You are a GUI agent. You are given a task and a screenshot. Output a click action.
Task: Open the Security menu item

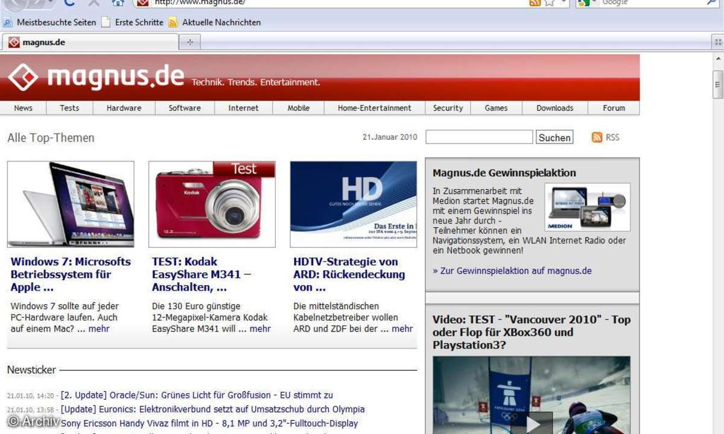pyautogui.click(x=448, y=108)
